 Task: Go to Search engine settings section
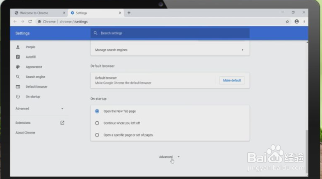[x=35, y=77]
